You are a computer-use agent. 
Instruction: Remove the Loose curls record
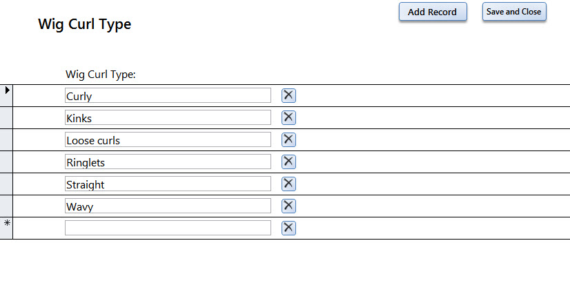click(288, 139)
